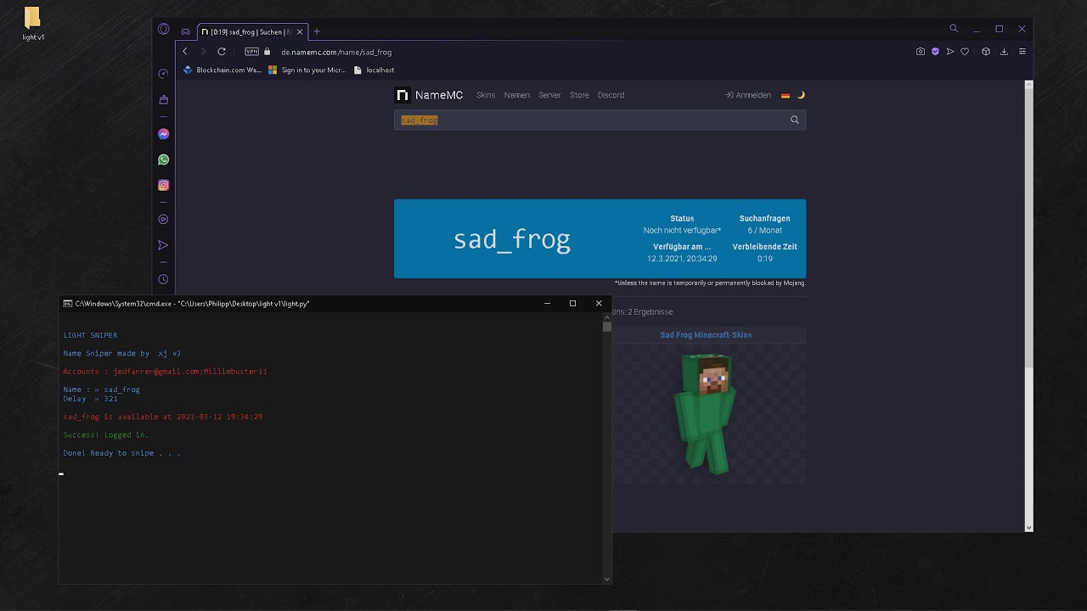Screen dimensions: 1087x611
Task: Click Anmelden to sign in
Action: 748,95
